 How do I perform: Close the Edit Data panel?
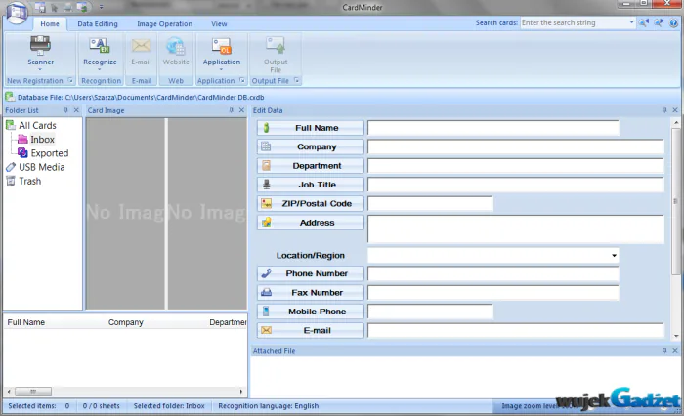(x=675, y=110)
